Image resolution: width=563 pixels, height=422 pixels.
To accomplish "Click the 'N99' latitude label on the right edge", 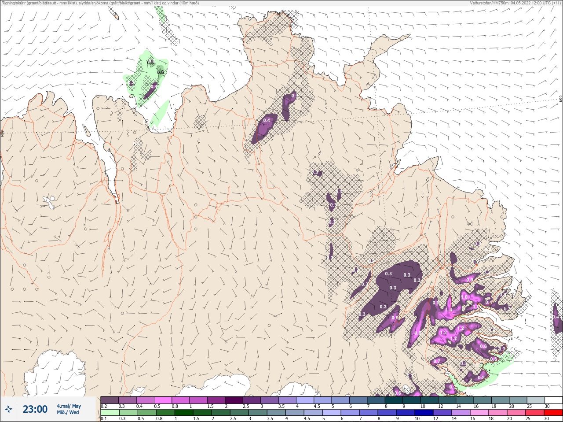I will [561, 99].
